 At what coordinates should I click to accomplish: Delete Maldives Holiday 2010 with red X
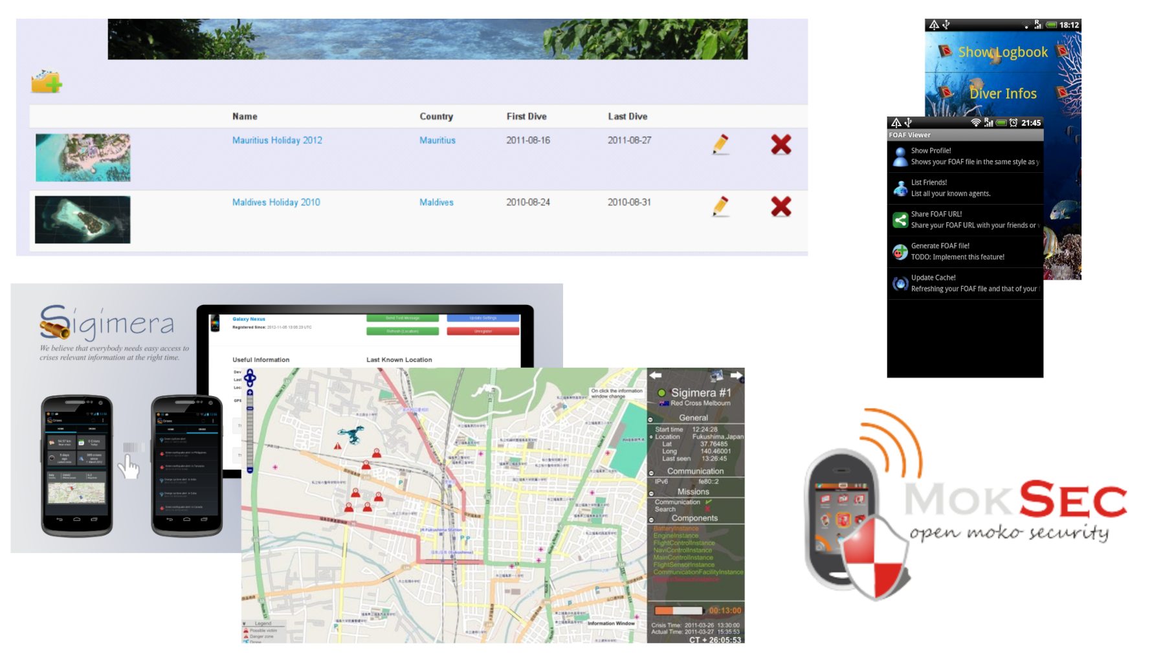click(x=781, y=207)
